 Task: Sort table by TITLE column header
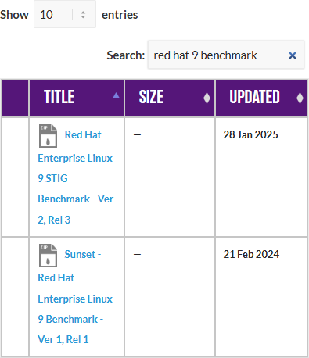tap(77, 98)
